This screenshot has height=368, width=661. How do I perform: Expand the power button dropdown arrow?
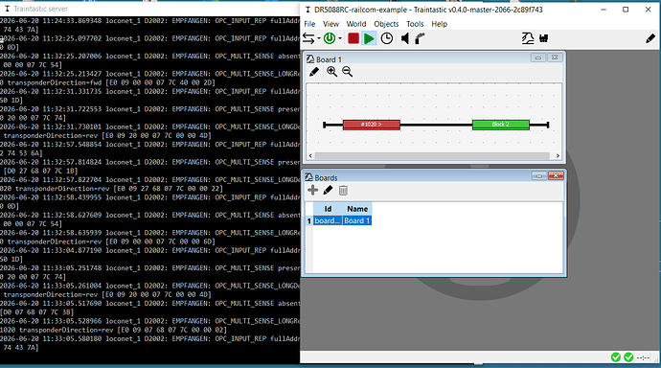pos(340,38)
